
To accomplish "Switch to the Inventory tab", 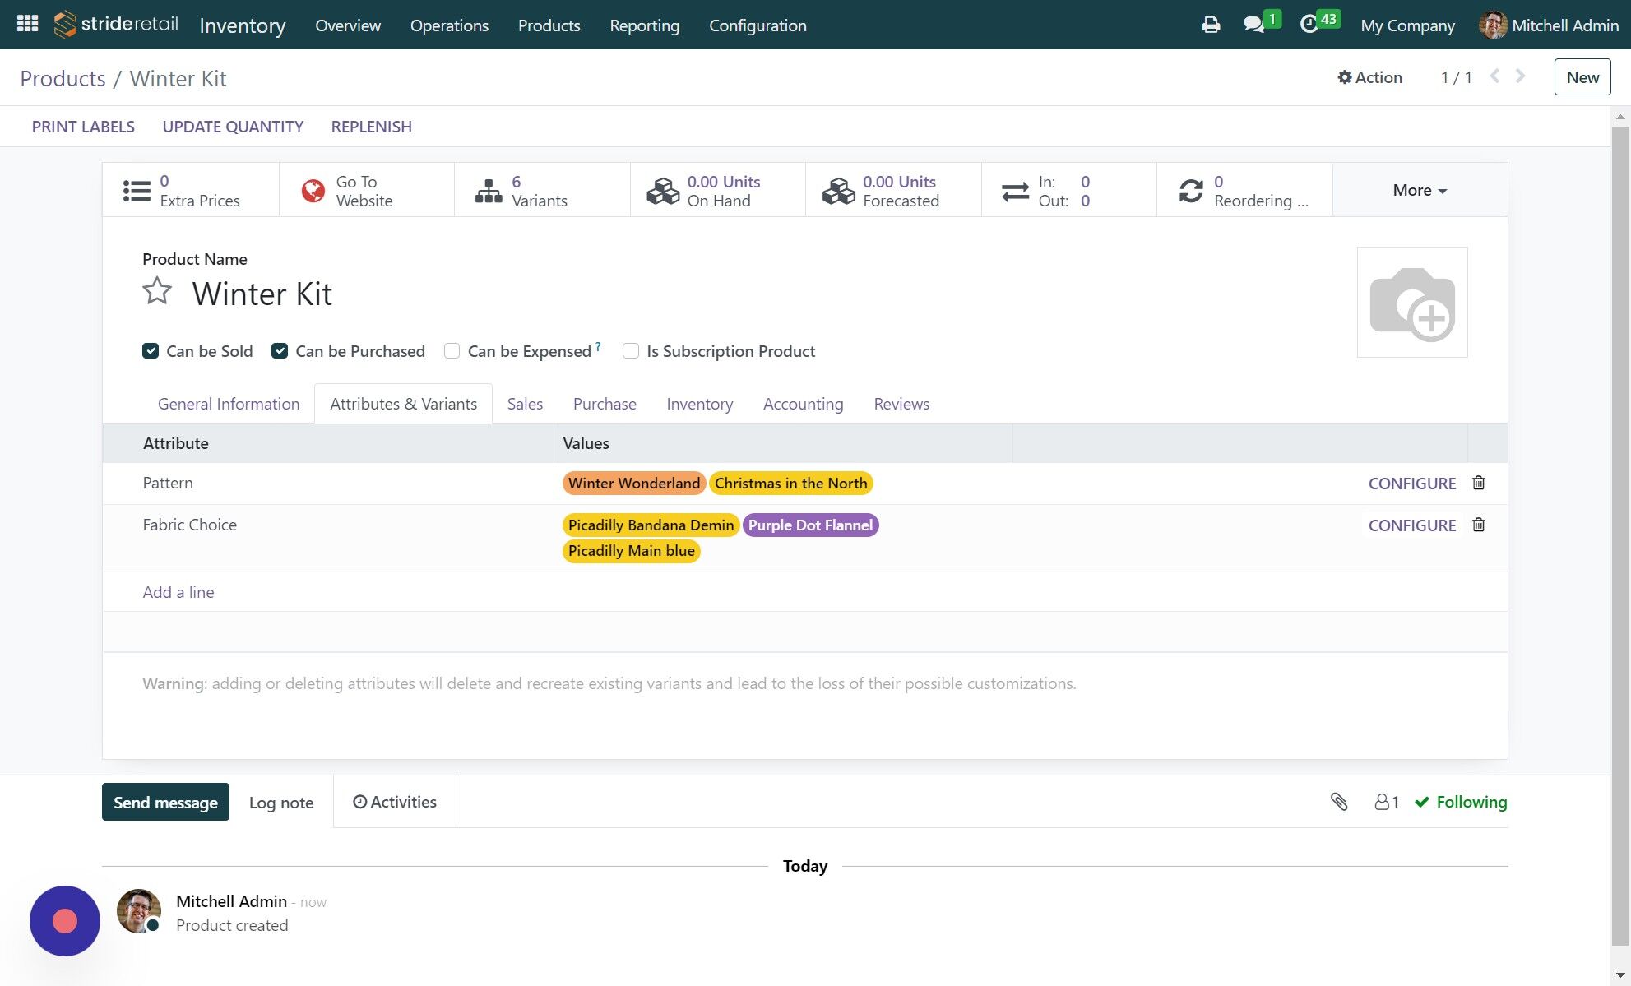I will click(699, 404).
